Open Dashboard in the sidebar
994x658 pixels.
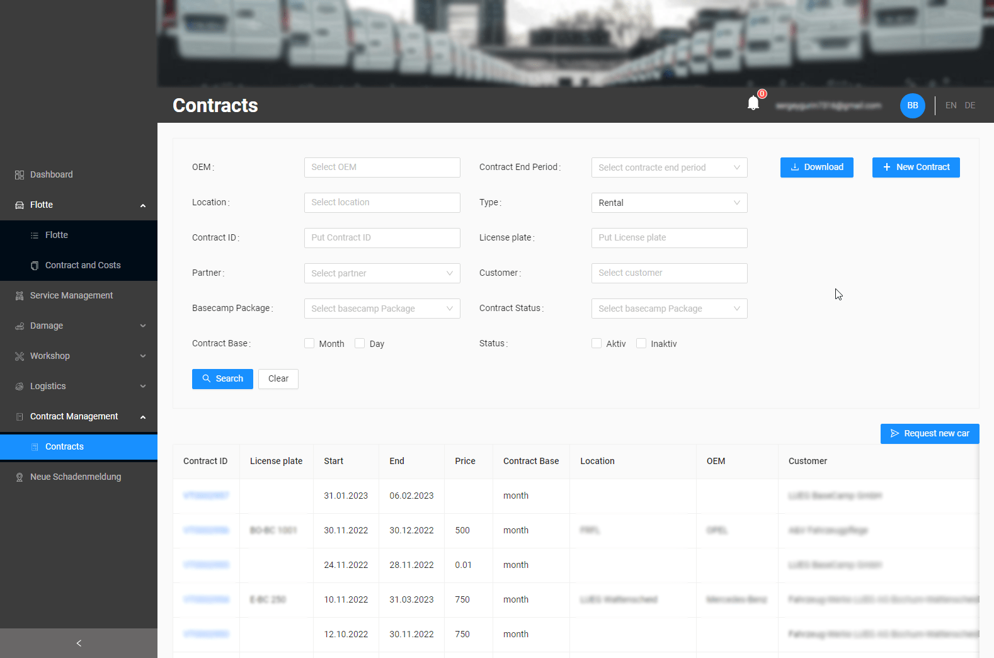[x=79, y=174]
